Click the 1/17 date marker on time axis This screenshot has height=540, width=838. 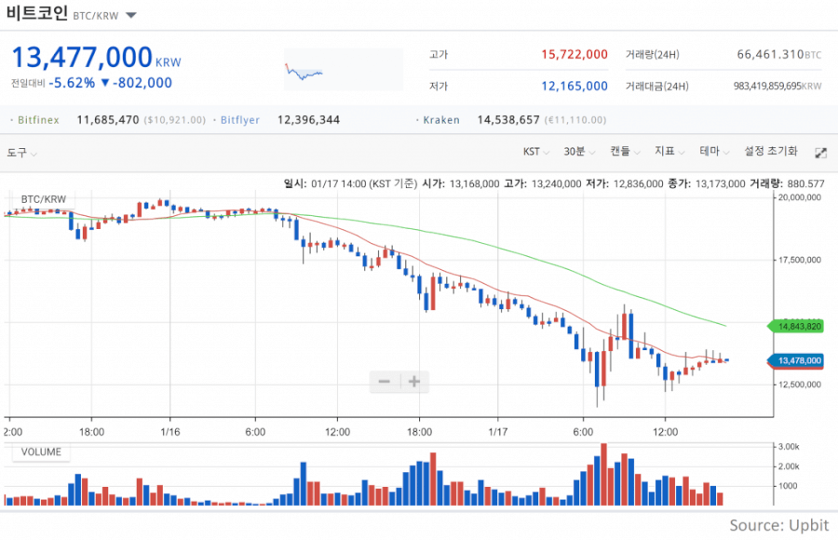497,431
